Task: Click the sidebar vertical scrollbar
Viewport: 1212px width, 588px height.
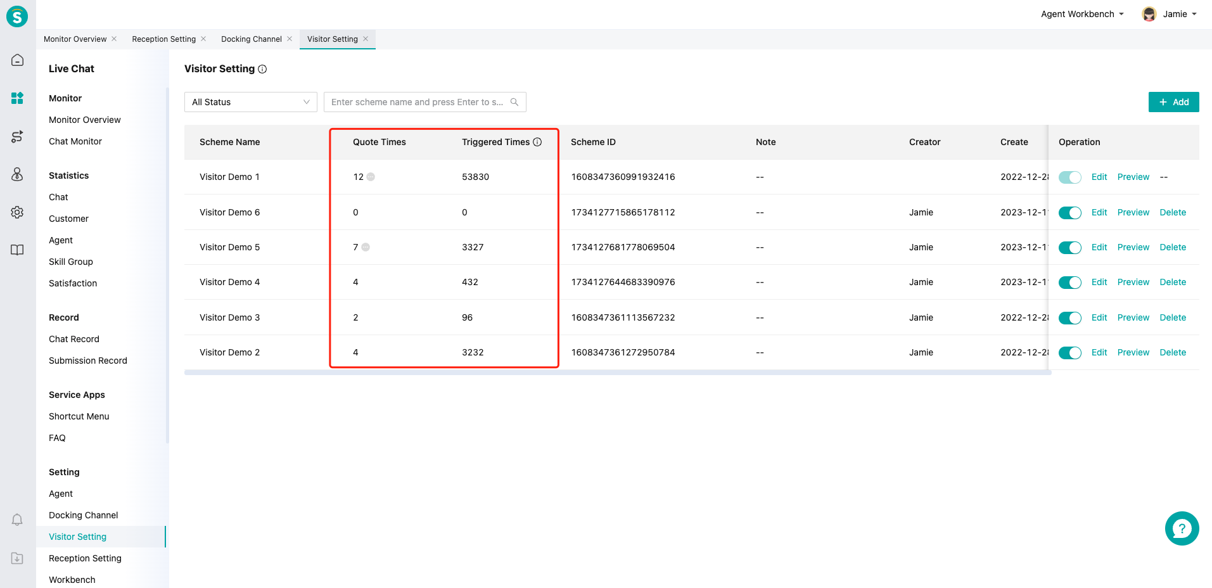Action: click(x=167, y=266)
